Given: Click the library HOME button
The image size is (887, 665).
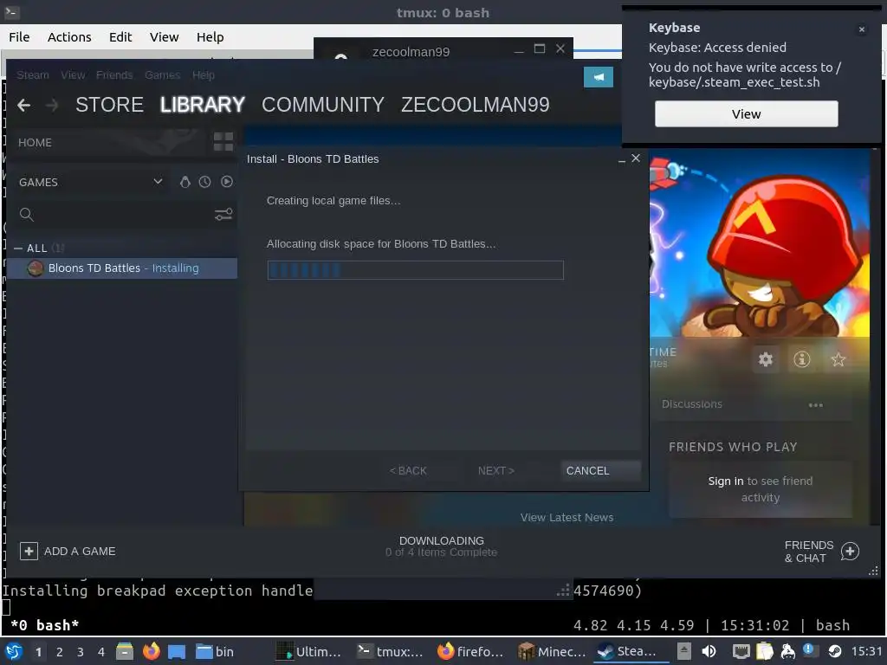Looking at the screenshot, I should (x=35, y=143).
